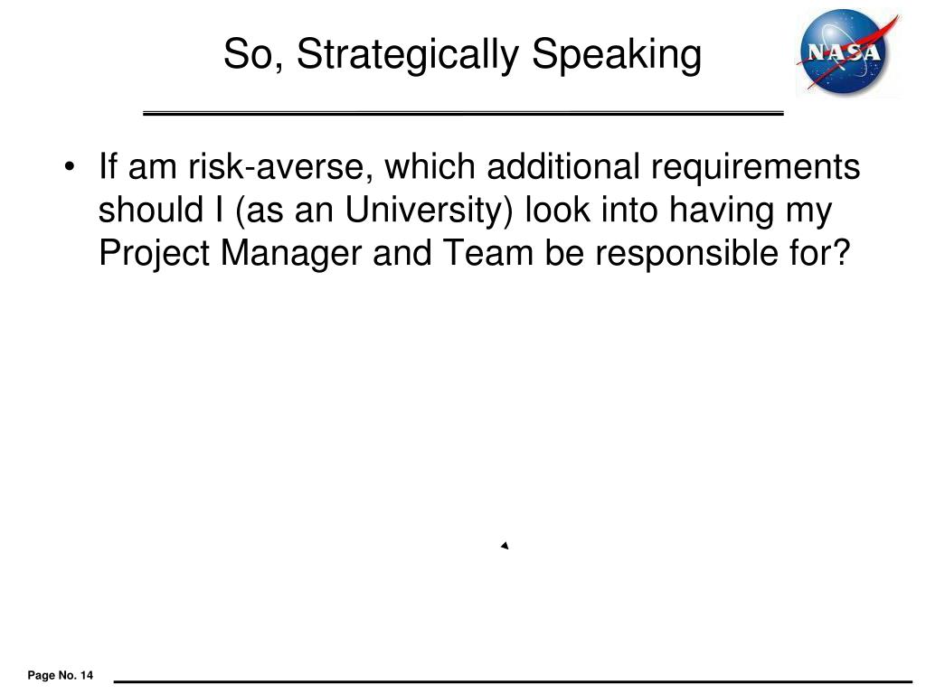Viewport: 926px width, 694px height.
Task: Click the slide title 'So, Strategically Speaking'
Action: tap(462, 54)
